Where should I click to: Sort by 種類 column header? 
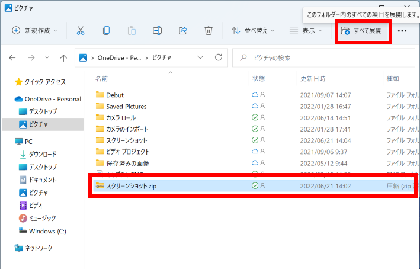coord(393,79)
